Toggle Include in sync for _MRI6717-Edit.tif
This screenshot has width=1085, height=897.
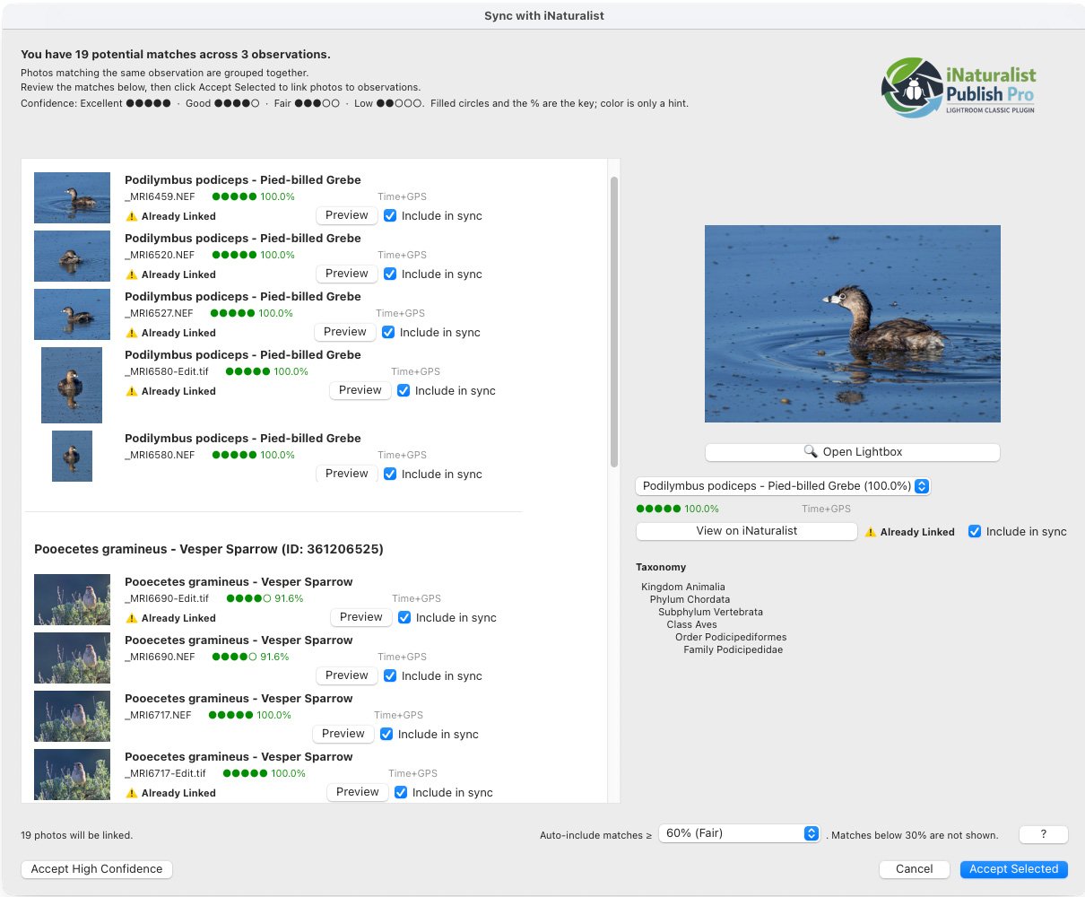tap(401, 792)
